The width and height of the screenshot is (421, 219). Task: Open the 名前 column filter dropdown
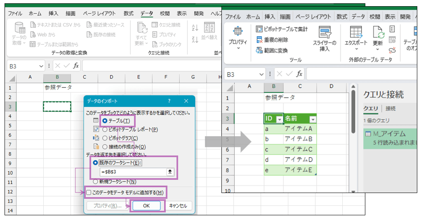(x=313, y=119)
